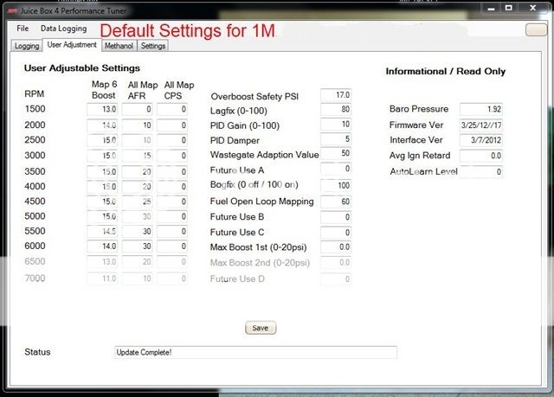Edit the Fuel Open Loop Mapping value
The image size is (554, 397).
[x=336, y=202]
